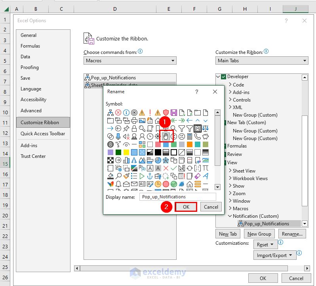Click the Display name text field
Viewport: 316px width, 286px height.
click(x=177, y=197)
